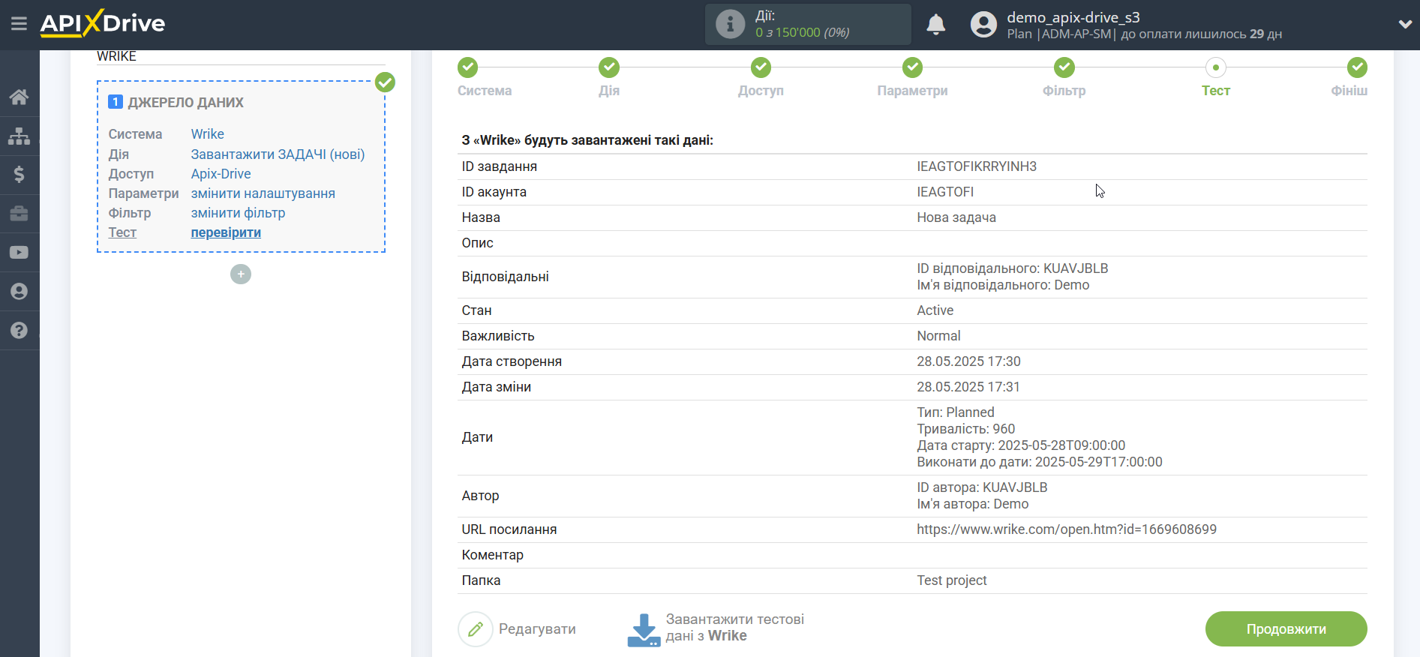Image resolution: width=1420 pixels, height=657 pixels.
Task: Click the data source green checkmark badge
Action: [x=385, y=82]
